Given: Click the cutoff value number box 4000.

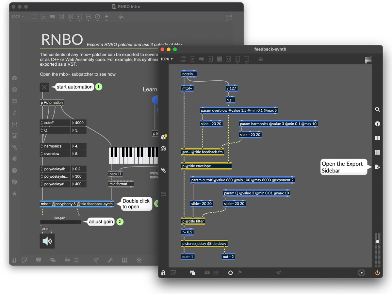Looking at the screenshot, I should pyautogui.click(x=79, y=123).
